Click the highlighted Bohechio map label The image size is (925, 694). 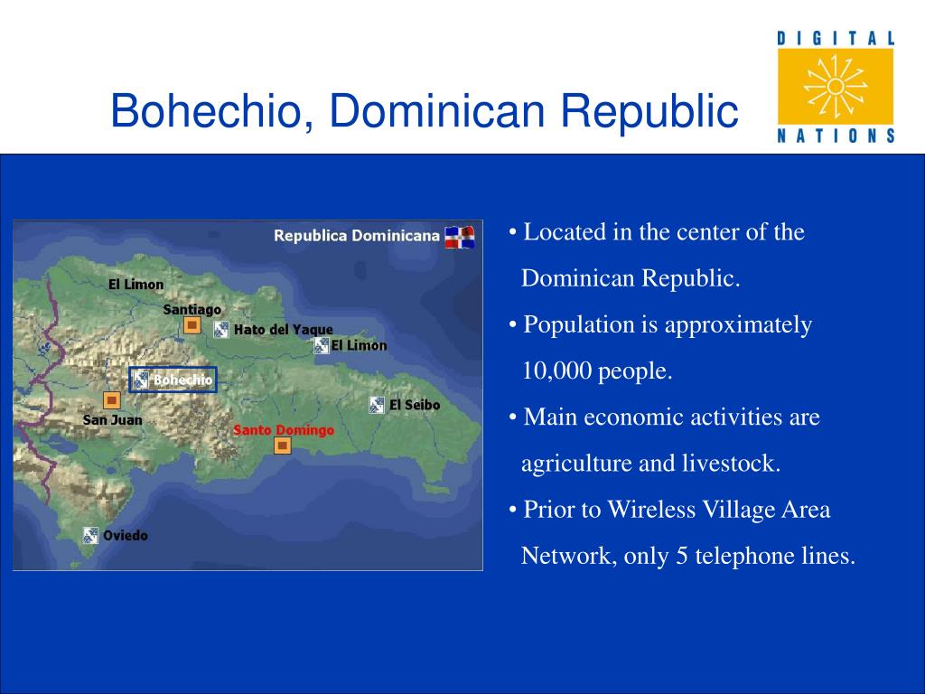coord(182,380)
